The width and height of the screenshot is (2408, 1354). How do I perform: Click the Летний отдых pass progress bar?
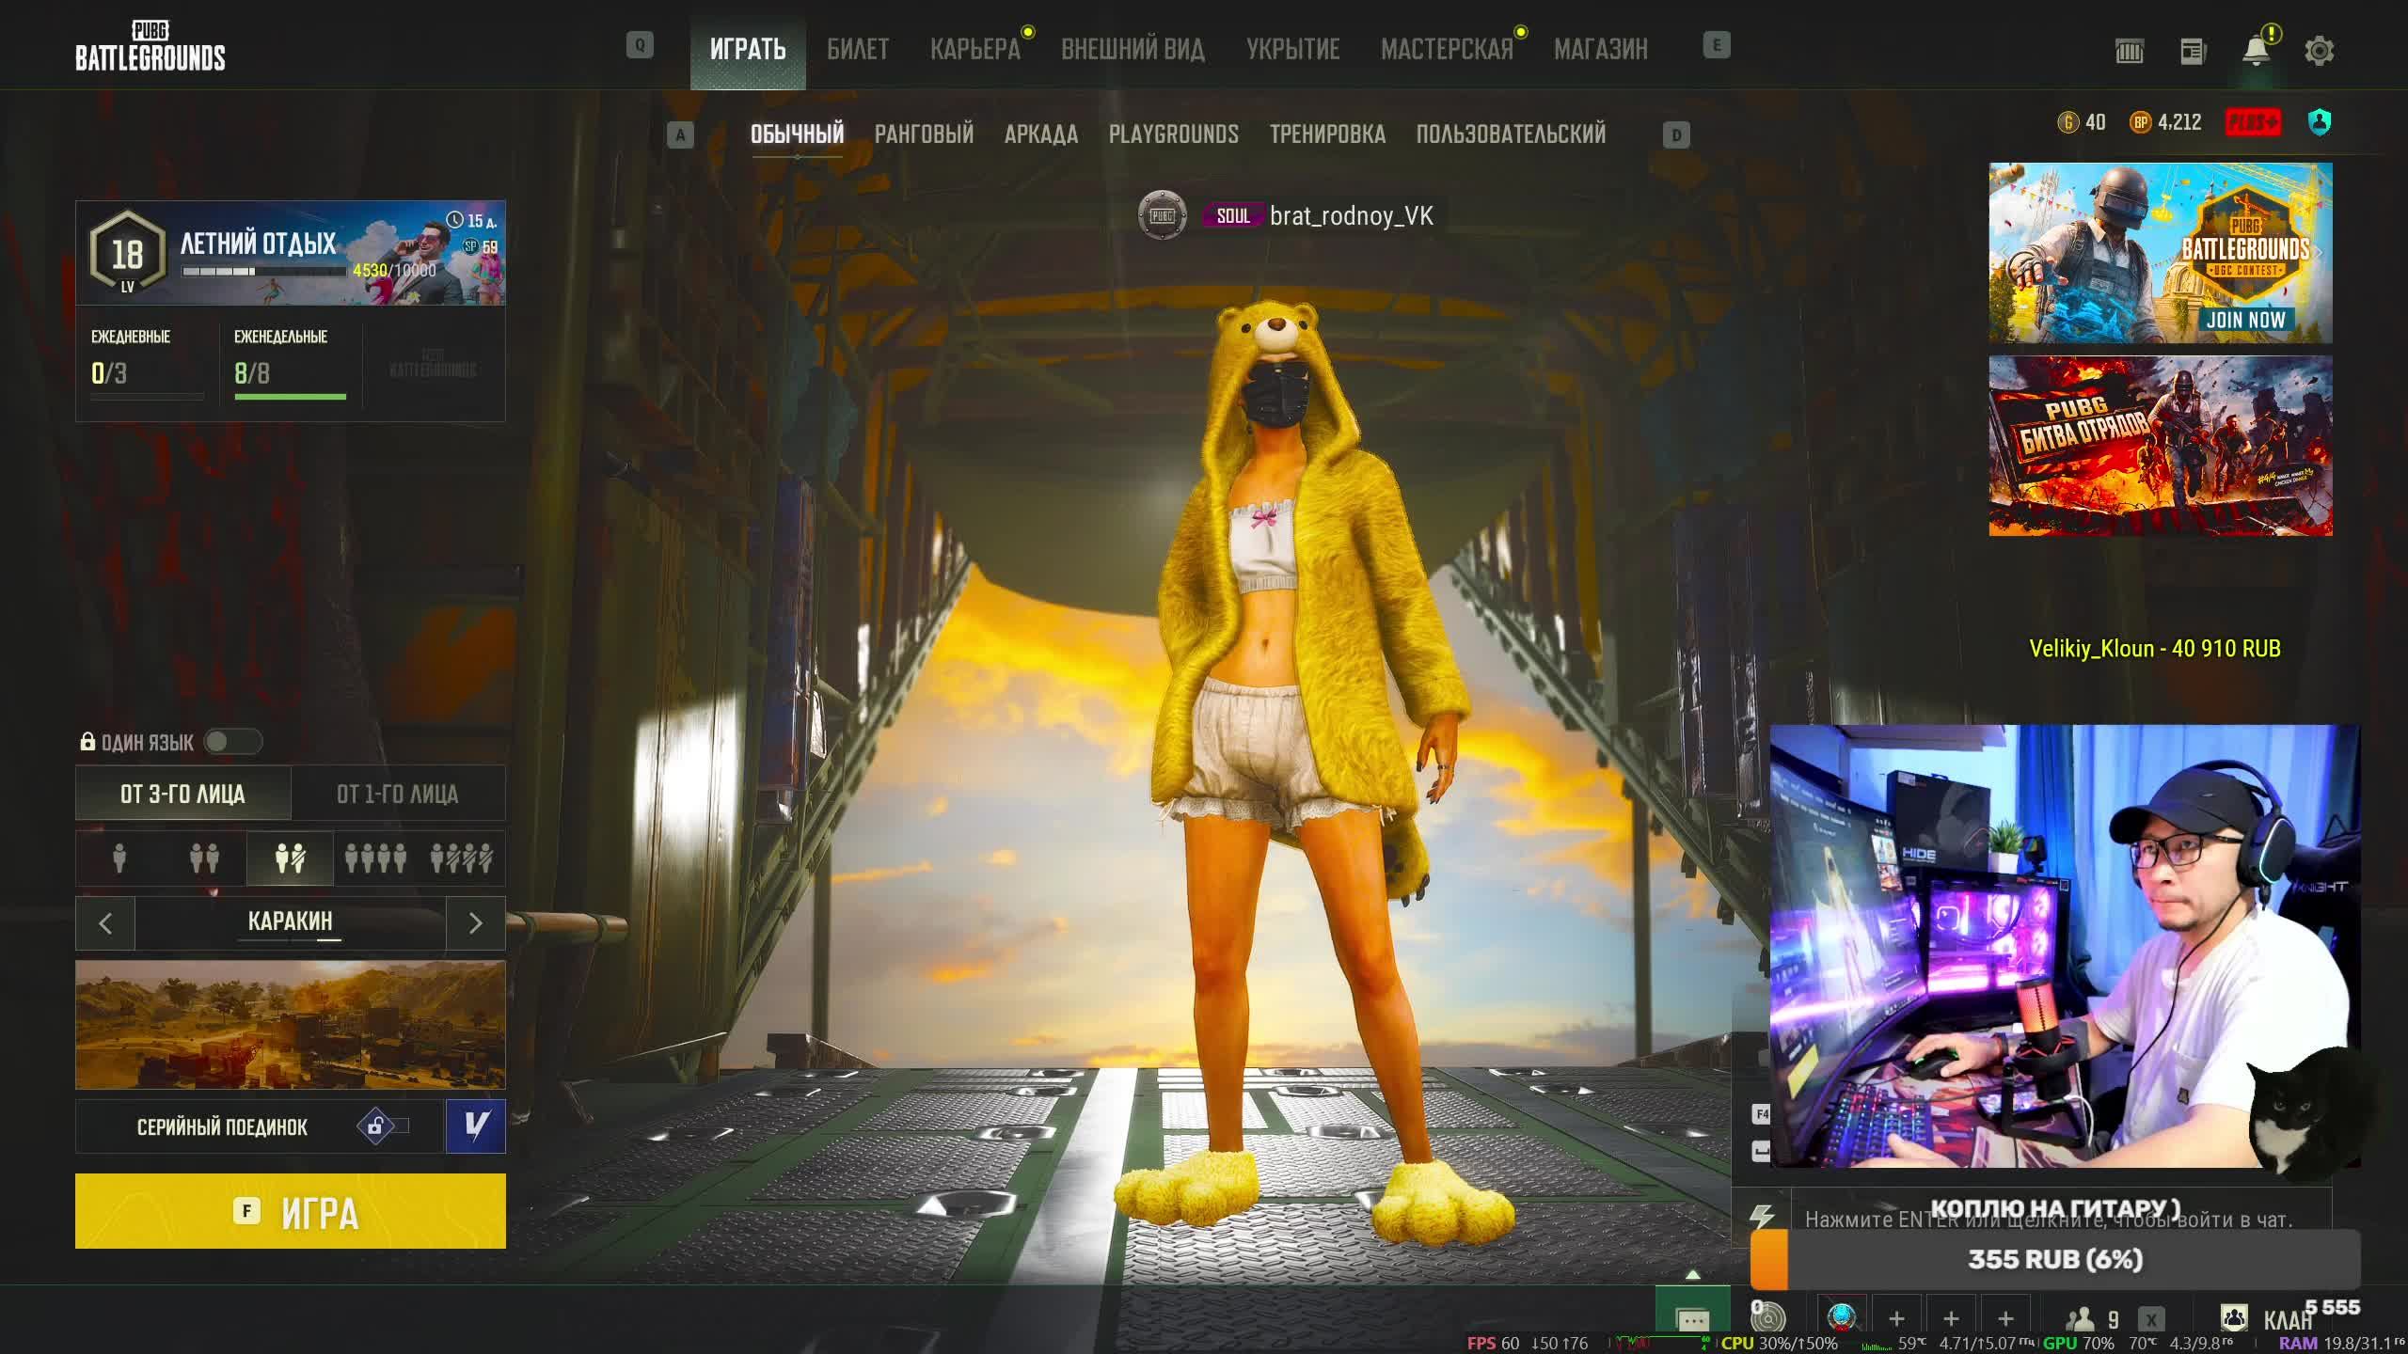pyautogui.click(x=263, y=272)
